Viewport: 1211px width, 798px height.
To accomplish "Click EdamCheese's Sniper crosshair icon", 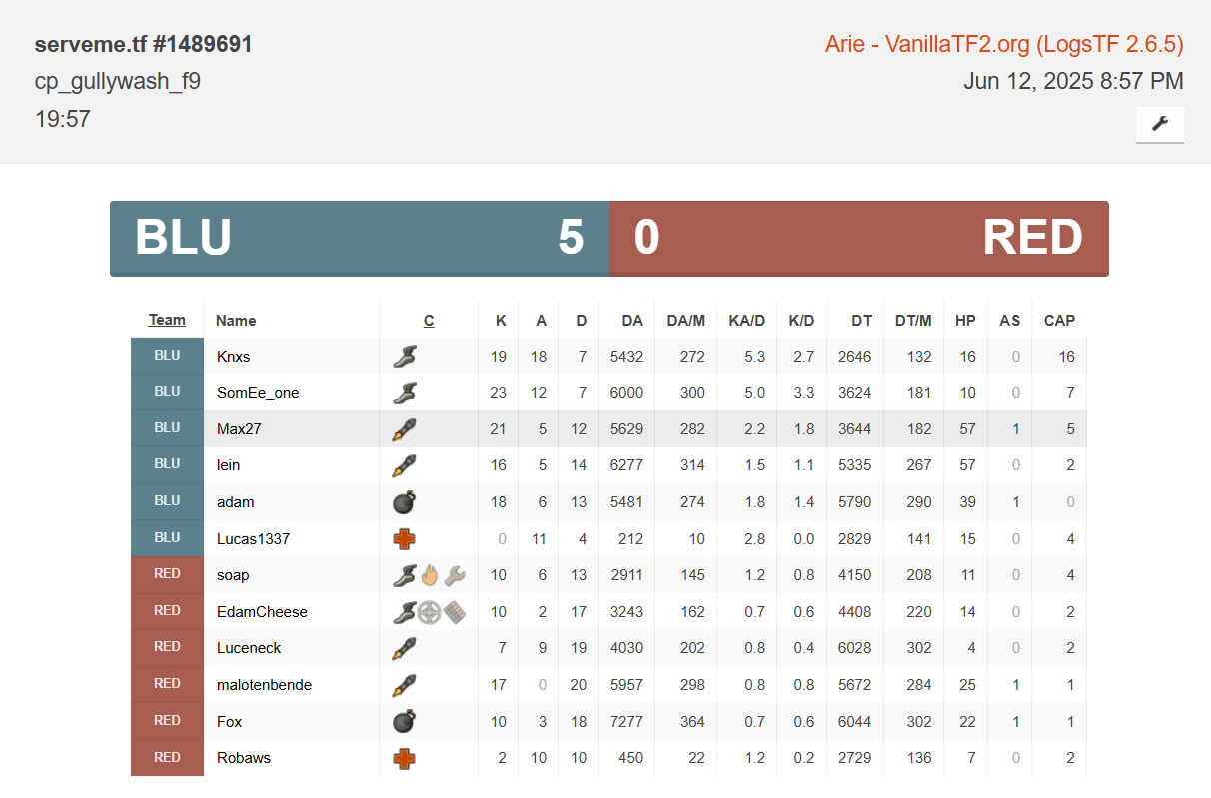I will pos(429,612).
